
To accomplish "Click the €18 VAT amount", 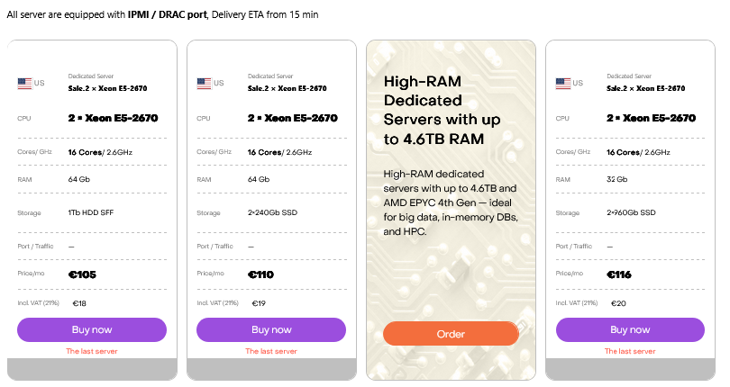I will pyautogui.click(x=79, y=303).
